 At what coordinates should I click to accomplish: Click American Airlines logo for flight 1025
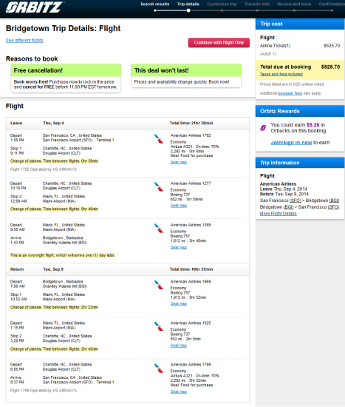159,326
